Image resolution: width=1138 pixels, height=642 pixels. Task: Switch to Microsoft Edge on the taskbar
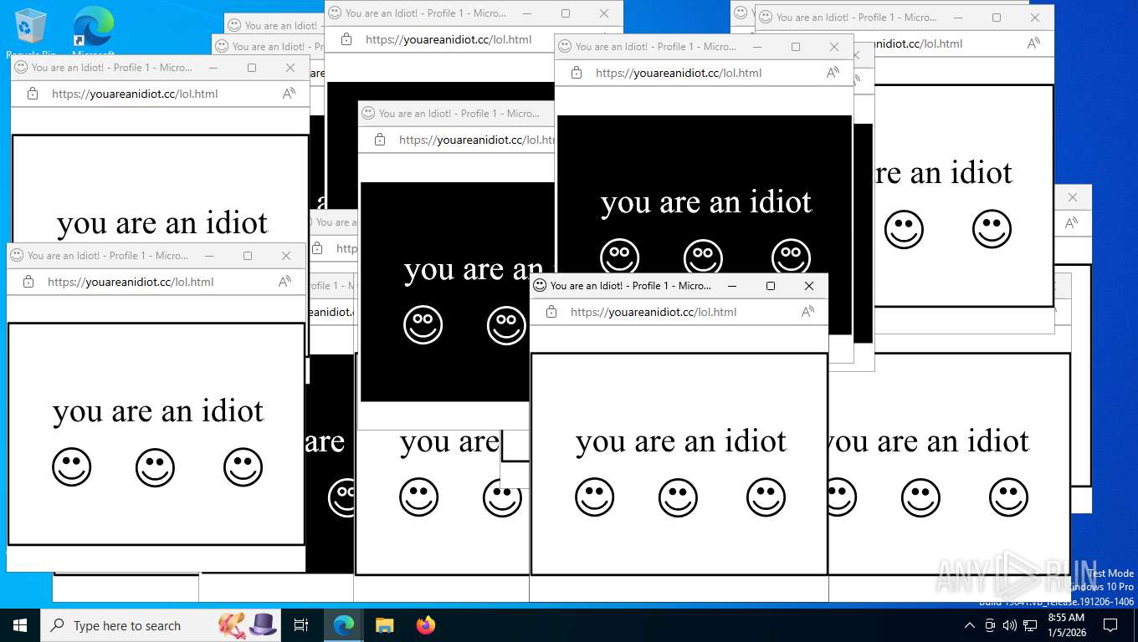[344, 625]
